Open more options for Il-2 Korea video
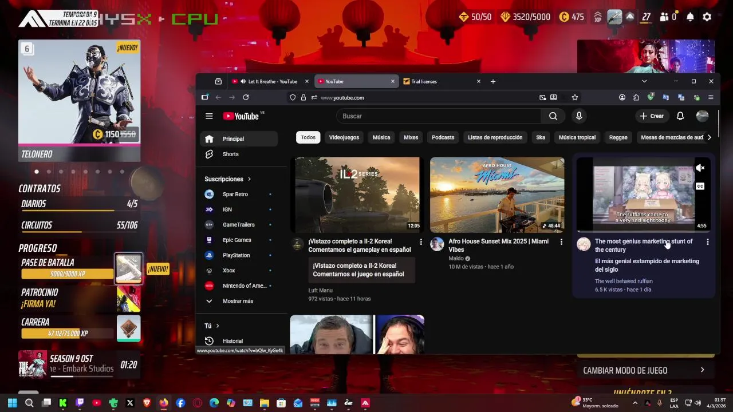 coord(421,242)
